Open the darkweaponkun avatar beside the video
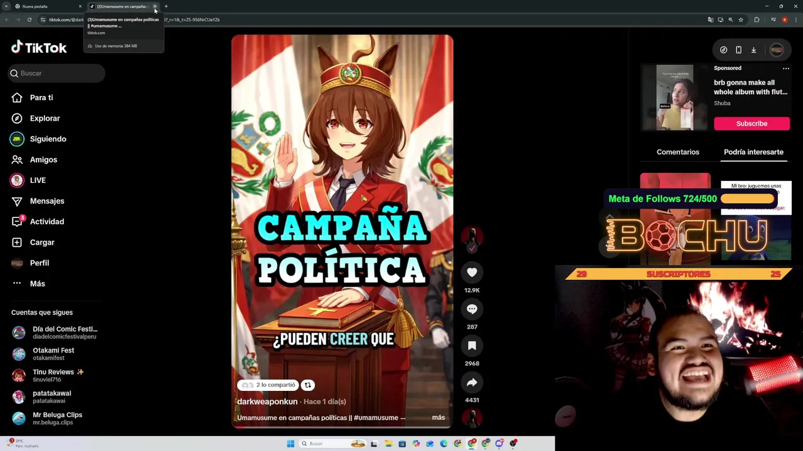Screen dimensions: 803x451 pos(472,236)
